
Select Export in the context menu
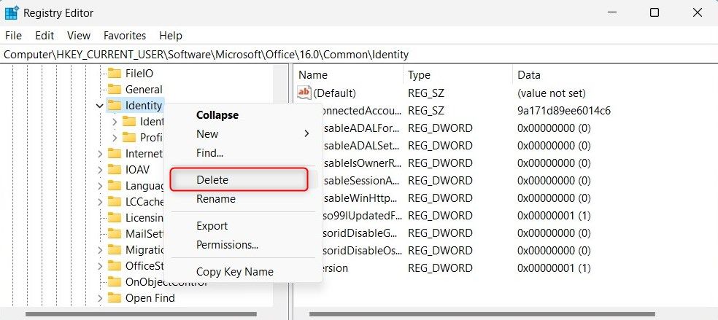[212, 226]
